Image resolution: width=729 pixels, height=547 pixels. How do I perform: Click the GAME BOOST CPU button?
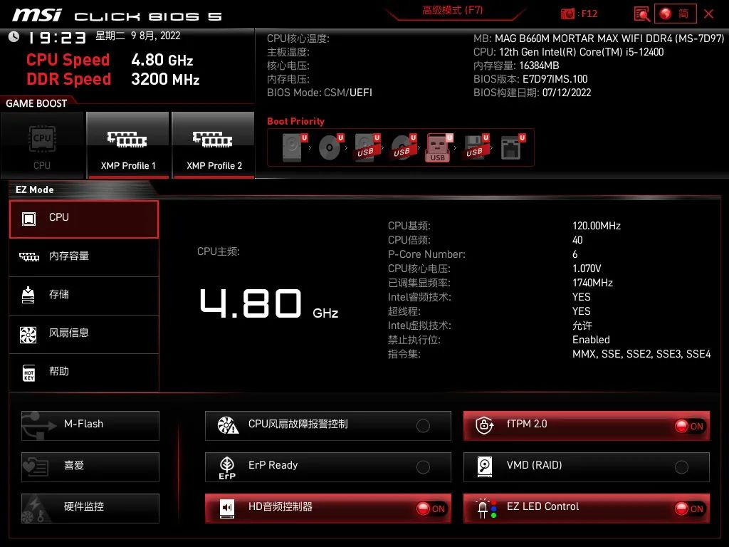[42, 145]
